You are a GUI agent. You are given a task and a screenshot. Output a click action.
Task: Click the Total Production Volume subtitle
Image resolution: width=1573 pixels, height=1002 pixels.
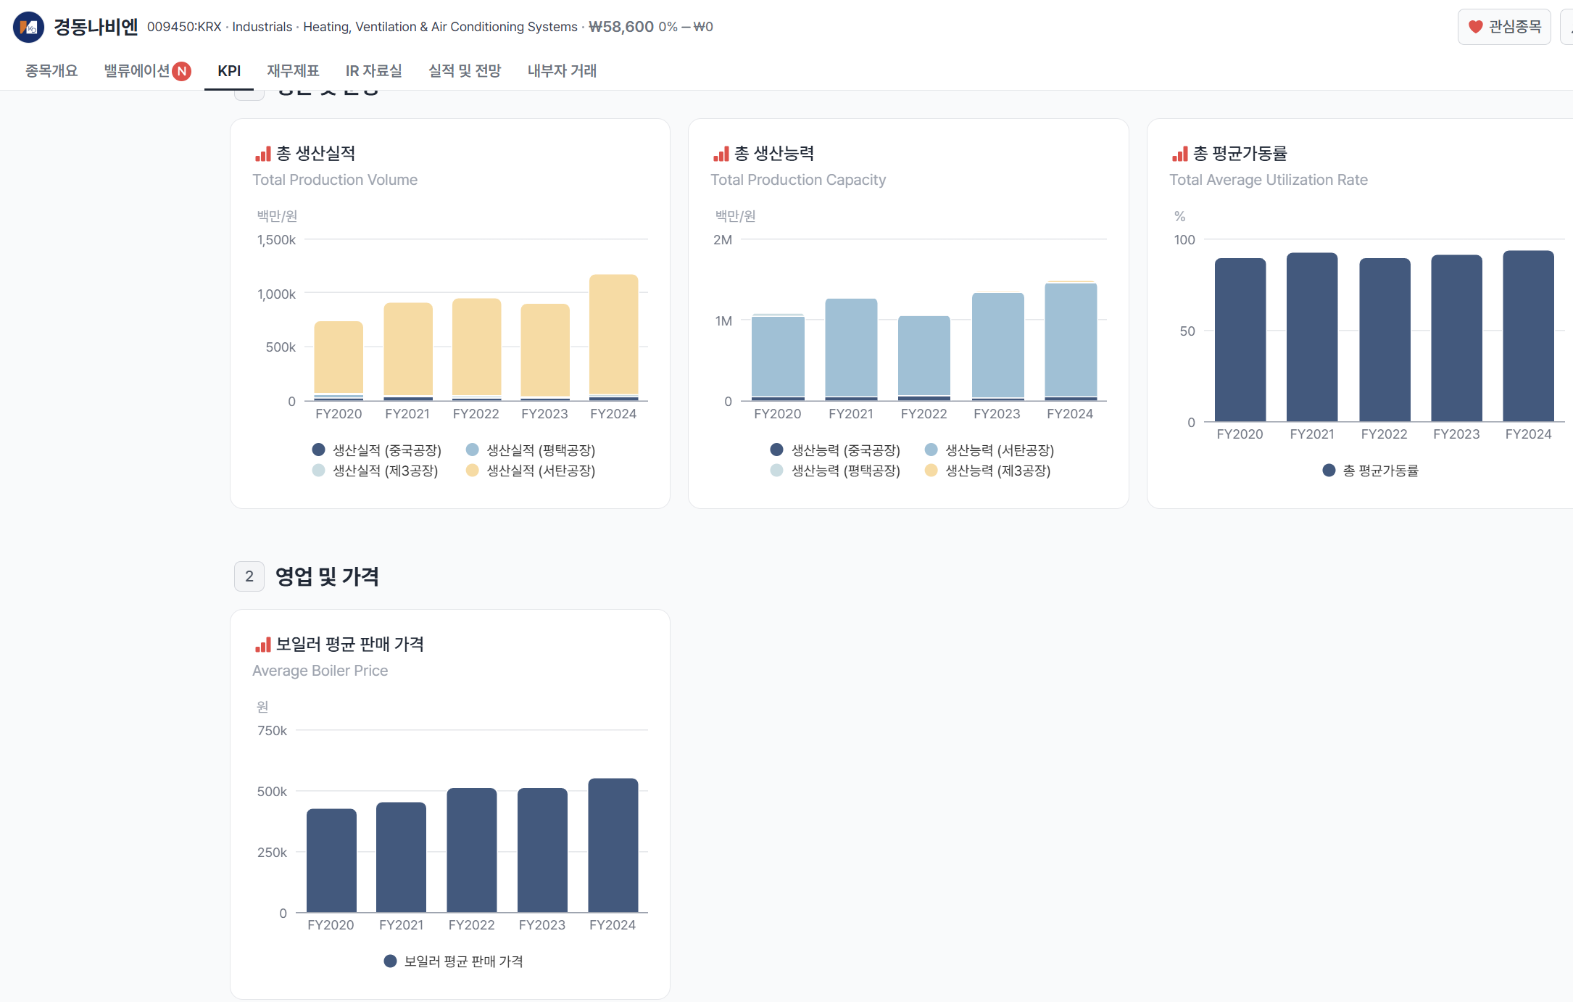(x=335, y=180)
